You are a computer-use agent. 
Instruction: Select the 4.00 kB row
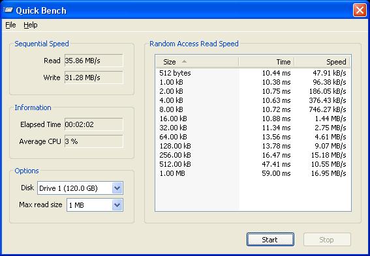[x=253, y=100]
